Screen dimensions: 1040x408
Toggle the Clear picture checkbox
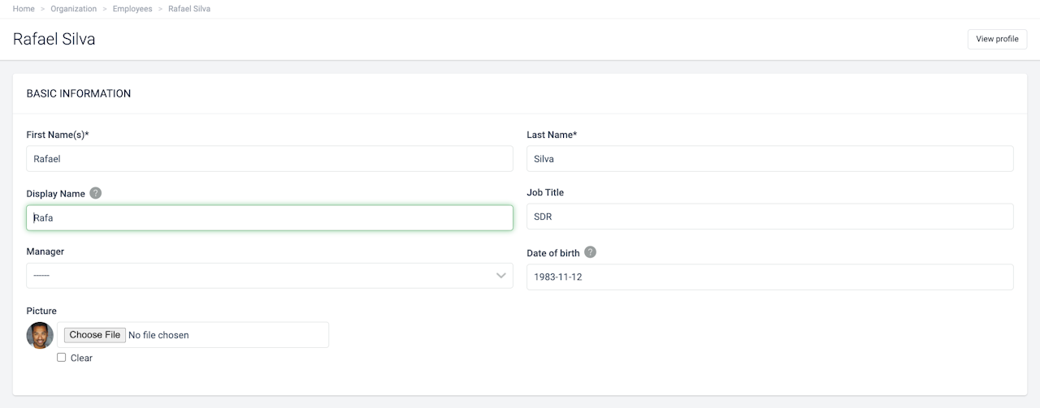pos(61,358)
